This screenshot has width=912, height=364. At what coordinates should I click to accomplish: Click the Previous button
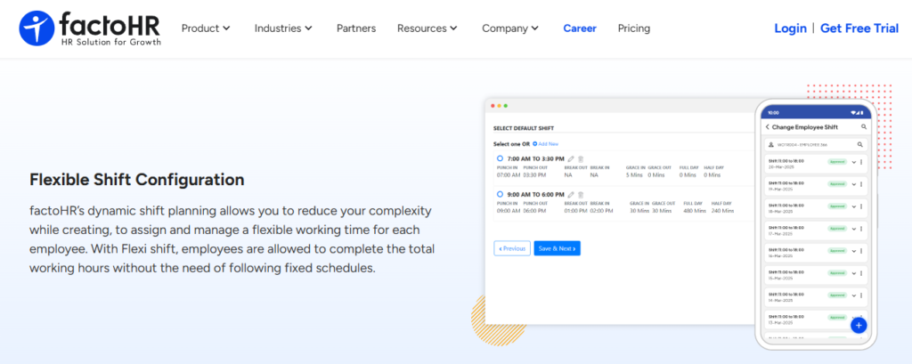pos(512,248)
